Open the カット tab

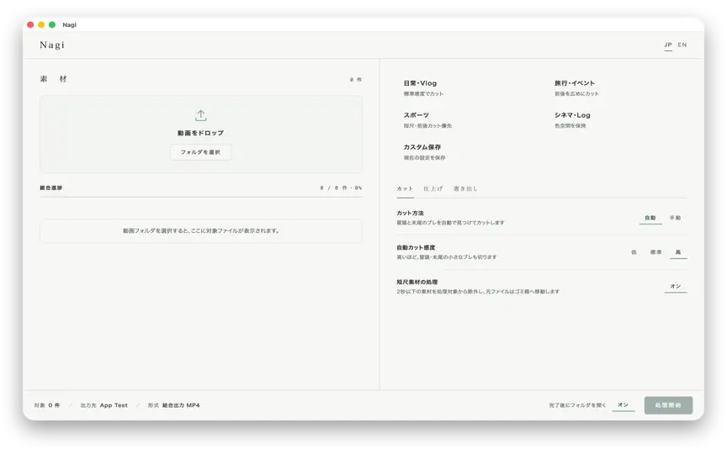click(x=405, y=189)
